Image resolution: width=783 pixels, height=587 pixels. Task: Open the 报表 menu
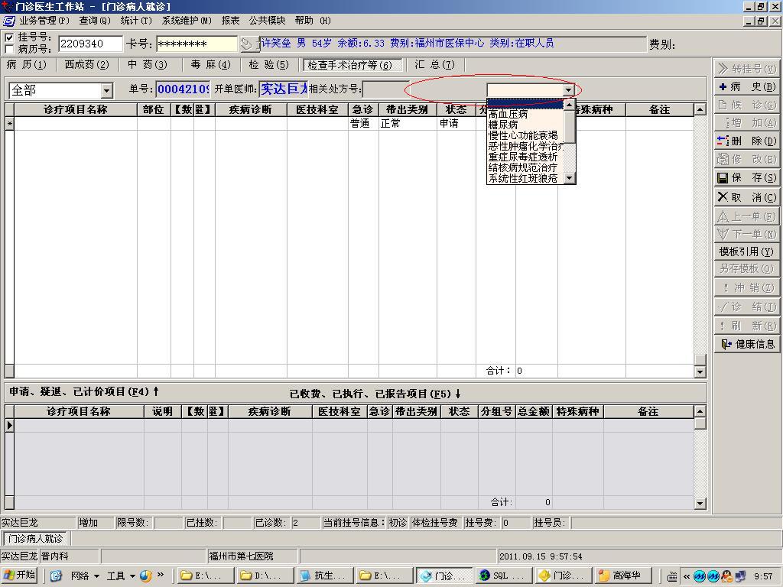230,21
